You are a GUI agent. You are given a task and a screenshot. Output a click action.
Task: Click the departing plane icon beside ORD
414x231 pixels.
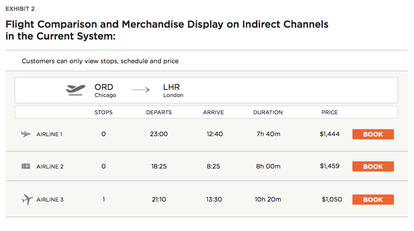tap(76, 90)
